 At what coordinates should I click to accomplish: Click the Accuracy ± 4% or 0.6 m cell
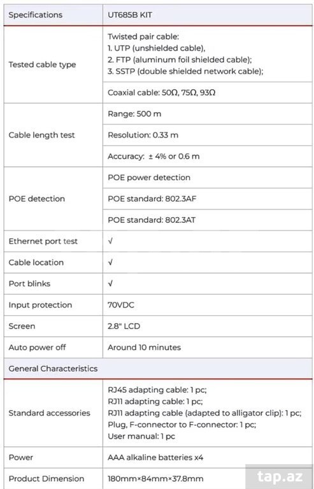(x=208, y=156)
